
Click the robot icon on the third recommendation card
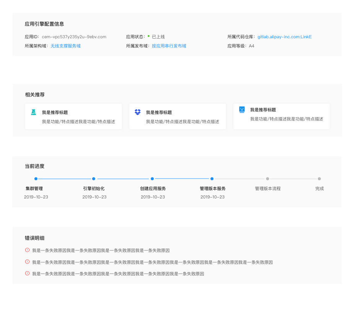(241, 110)
